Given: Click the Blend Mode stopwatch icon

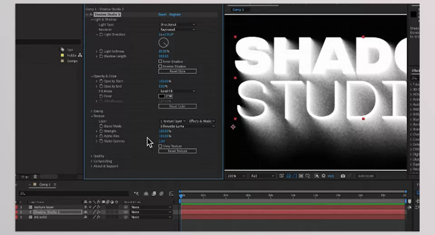Looking at the screenshot, I should [101, 126].
